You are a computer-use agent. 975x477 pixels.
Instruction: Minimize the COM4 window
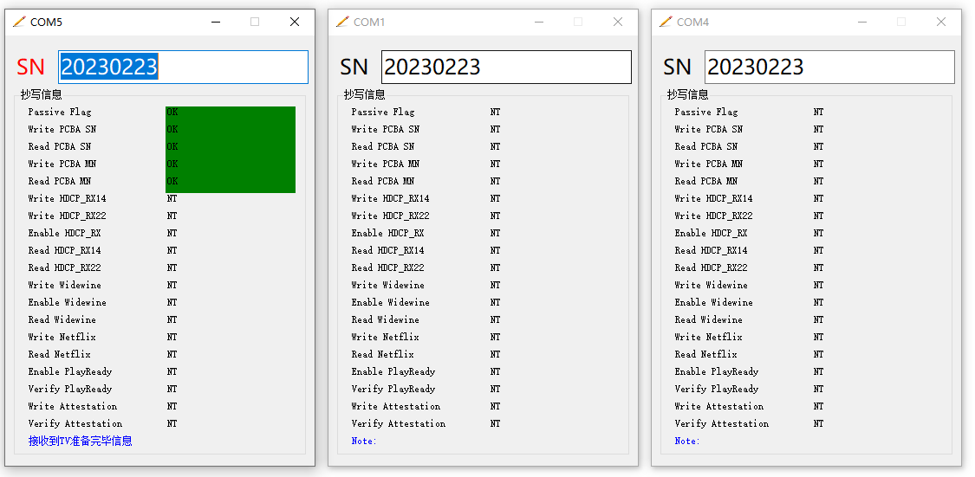[861, 22]
